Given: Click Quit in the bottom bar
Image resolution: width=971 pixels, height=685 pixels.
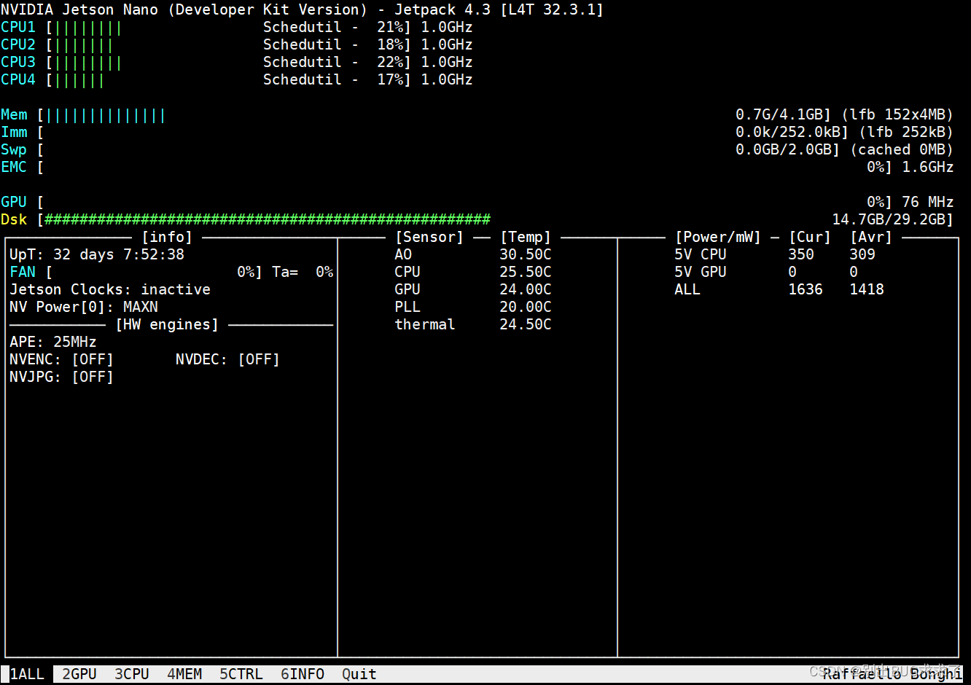Looking at the screenshot, I should click(359, 674).
